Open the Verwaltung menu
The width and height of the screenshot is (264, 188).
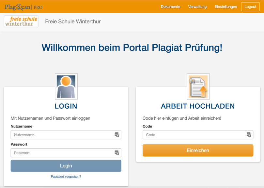coord(197,7)
